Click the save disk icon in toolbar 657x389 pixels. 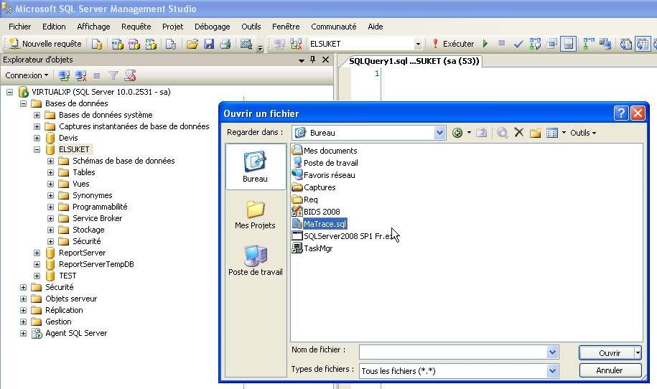208,44
